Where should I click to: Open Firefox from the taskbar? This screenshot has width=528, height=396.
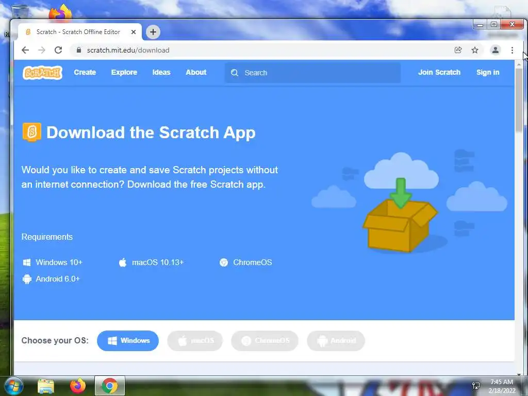(x=78, y=386)
